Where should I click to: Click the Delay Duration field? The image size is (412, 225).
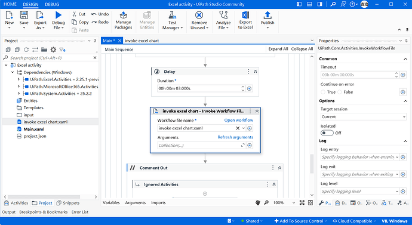199,88
